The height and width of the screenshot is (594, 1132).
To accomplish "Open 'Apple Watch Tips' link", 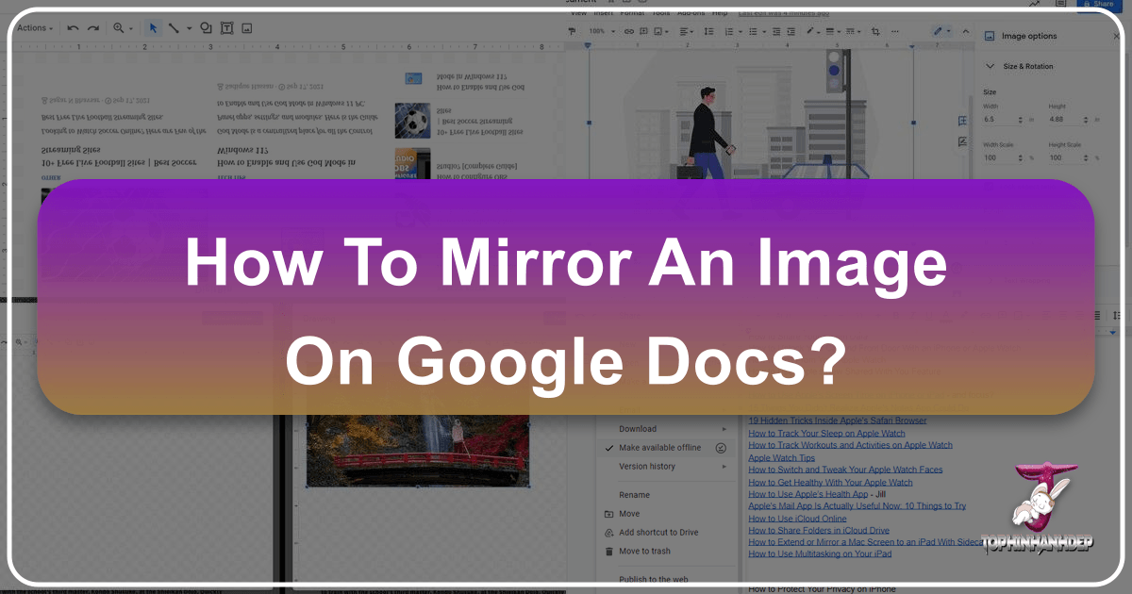I will tap(781, 457).
